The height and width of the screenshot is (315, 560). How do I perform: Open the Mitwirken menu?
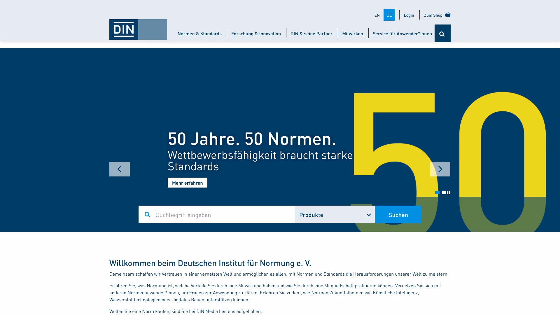tap(353, 33)
